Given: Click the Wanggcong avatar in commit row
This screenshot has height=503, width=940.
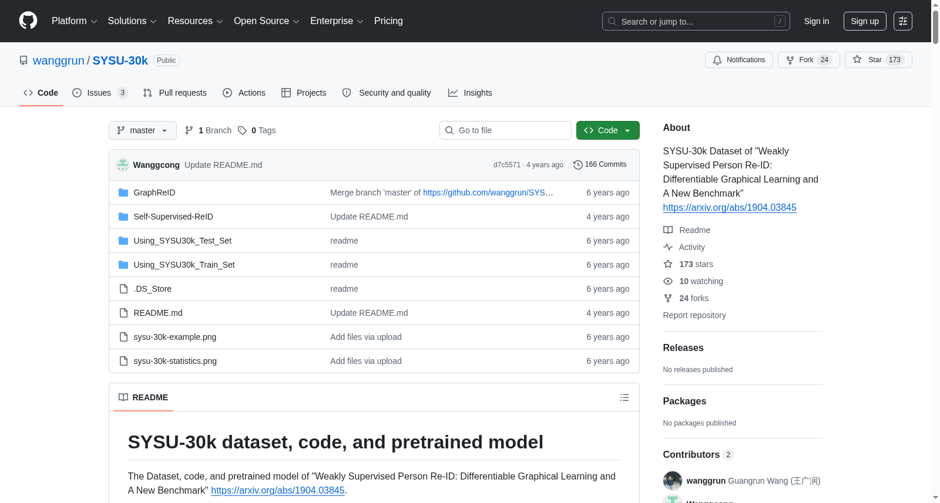Looking at the screenshot, I should (123, 165).
